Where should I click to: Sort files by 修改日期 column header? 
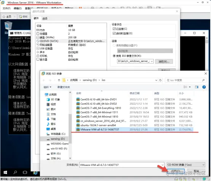(x=134, y=93)
